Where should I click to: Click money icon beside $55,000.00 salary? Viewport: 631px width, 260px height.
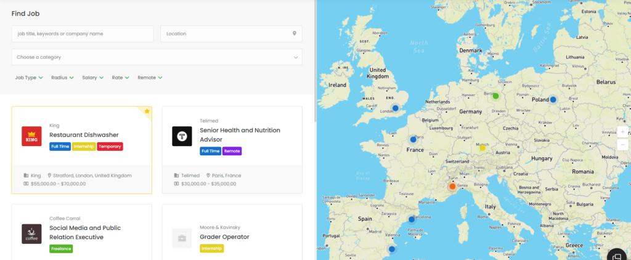coord(26,184)
